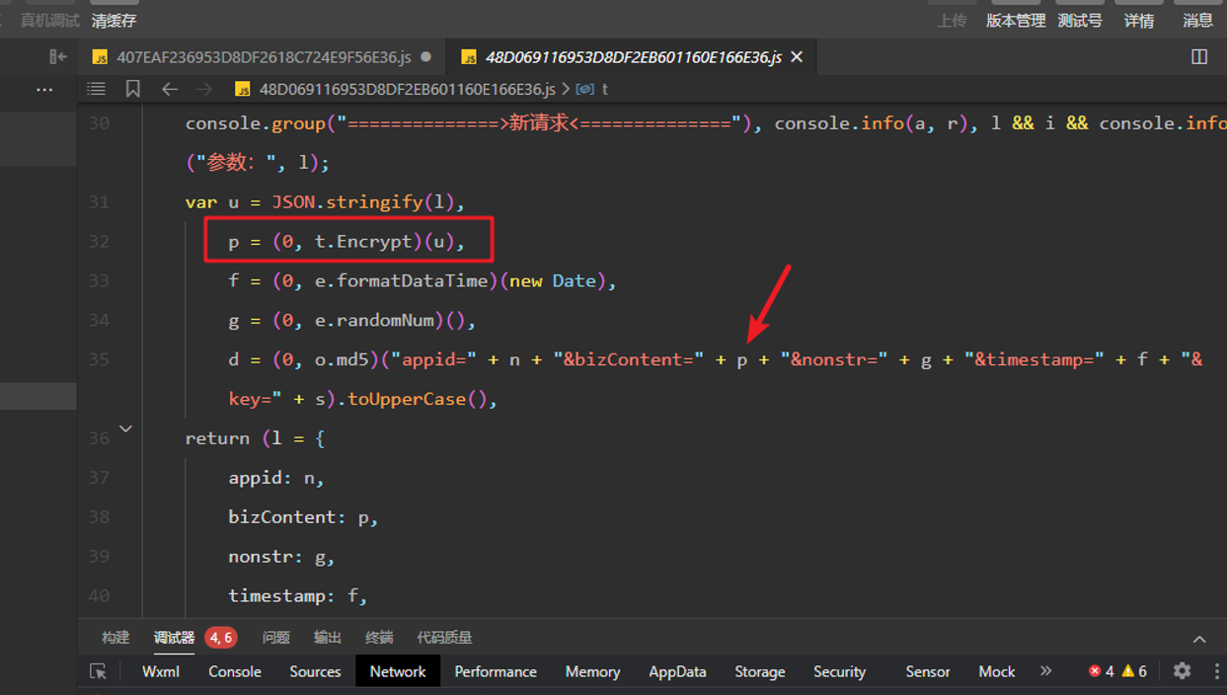Screen dimensions: 1227x695
Task: Switch to the 调试器 panel tab
Action: [174, 638]
